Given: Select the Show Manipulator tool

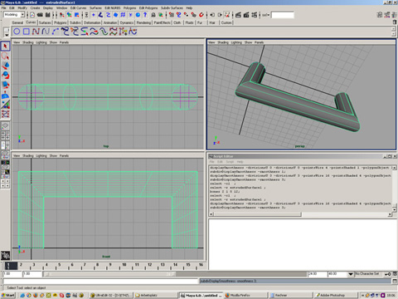Looking at the screenshot, I should pos(5,105).
